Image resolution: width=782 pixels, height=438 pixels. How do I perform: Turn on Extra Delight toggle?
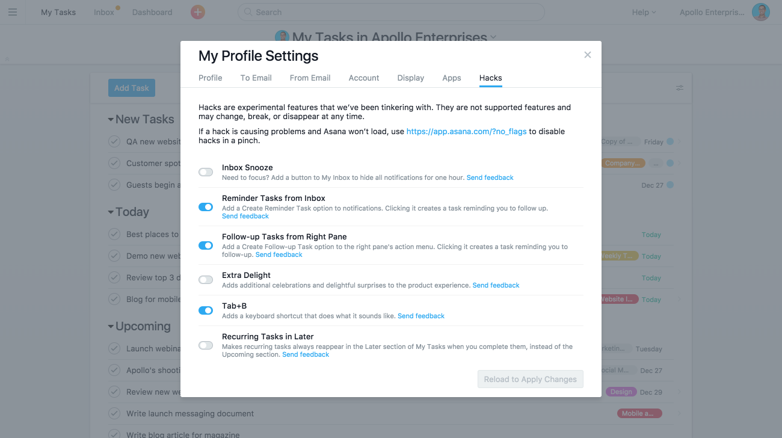click(x=206, y=280)
